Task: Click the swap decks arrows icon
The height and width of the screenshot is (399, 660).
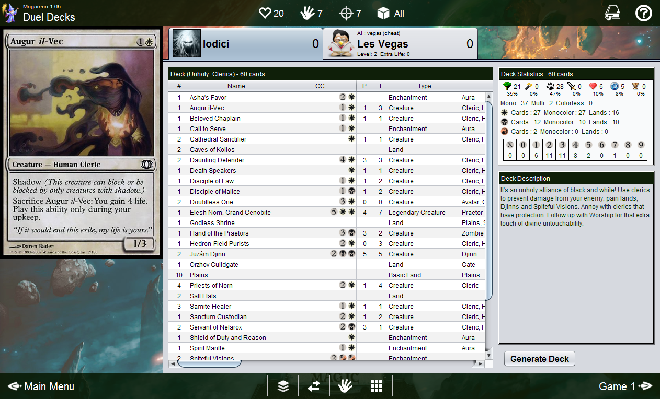Action: point(314,386)
